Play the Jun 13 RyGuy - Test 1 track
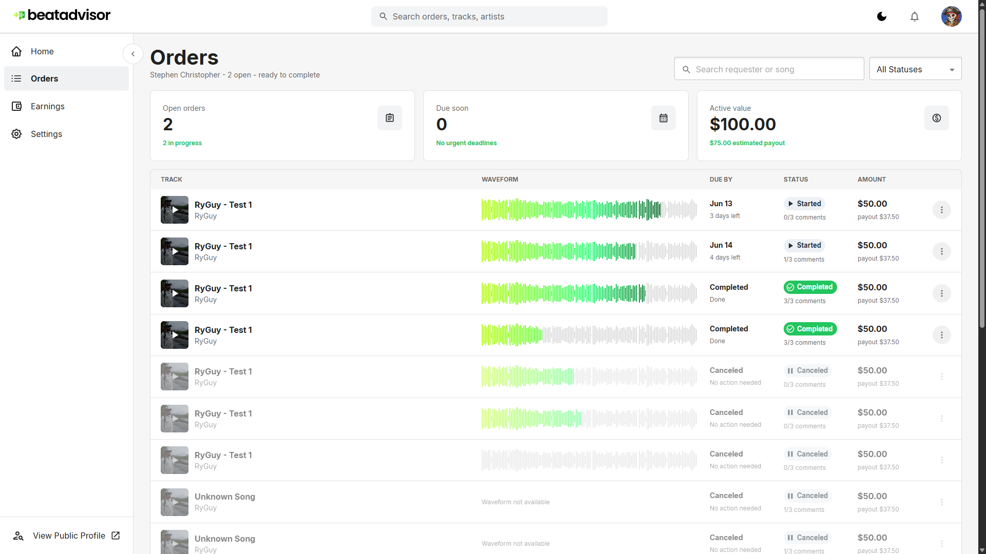Viewport: 986px width, 554px height. point(175,210)
